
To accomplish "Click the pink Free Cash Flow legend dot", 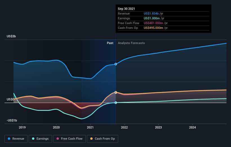I will coord(58,139).
